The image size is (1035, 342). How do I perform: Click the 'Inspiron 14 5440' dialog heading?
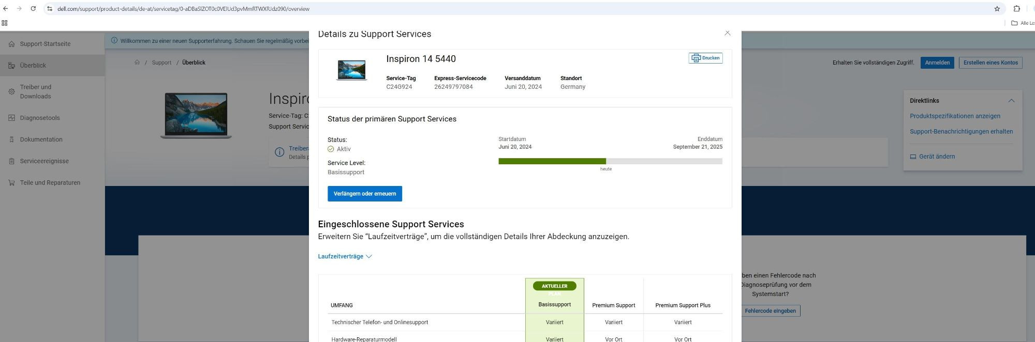421,59
